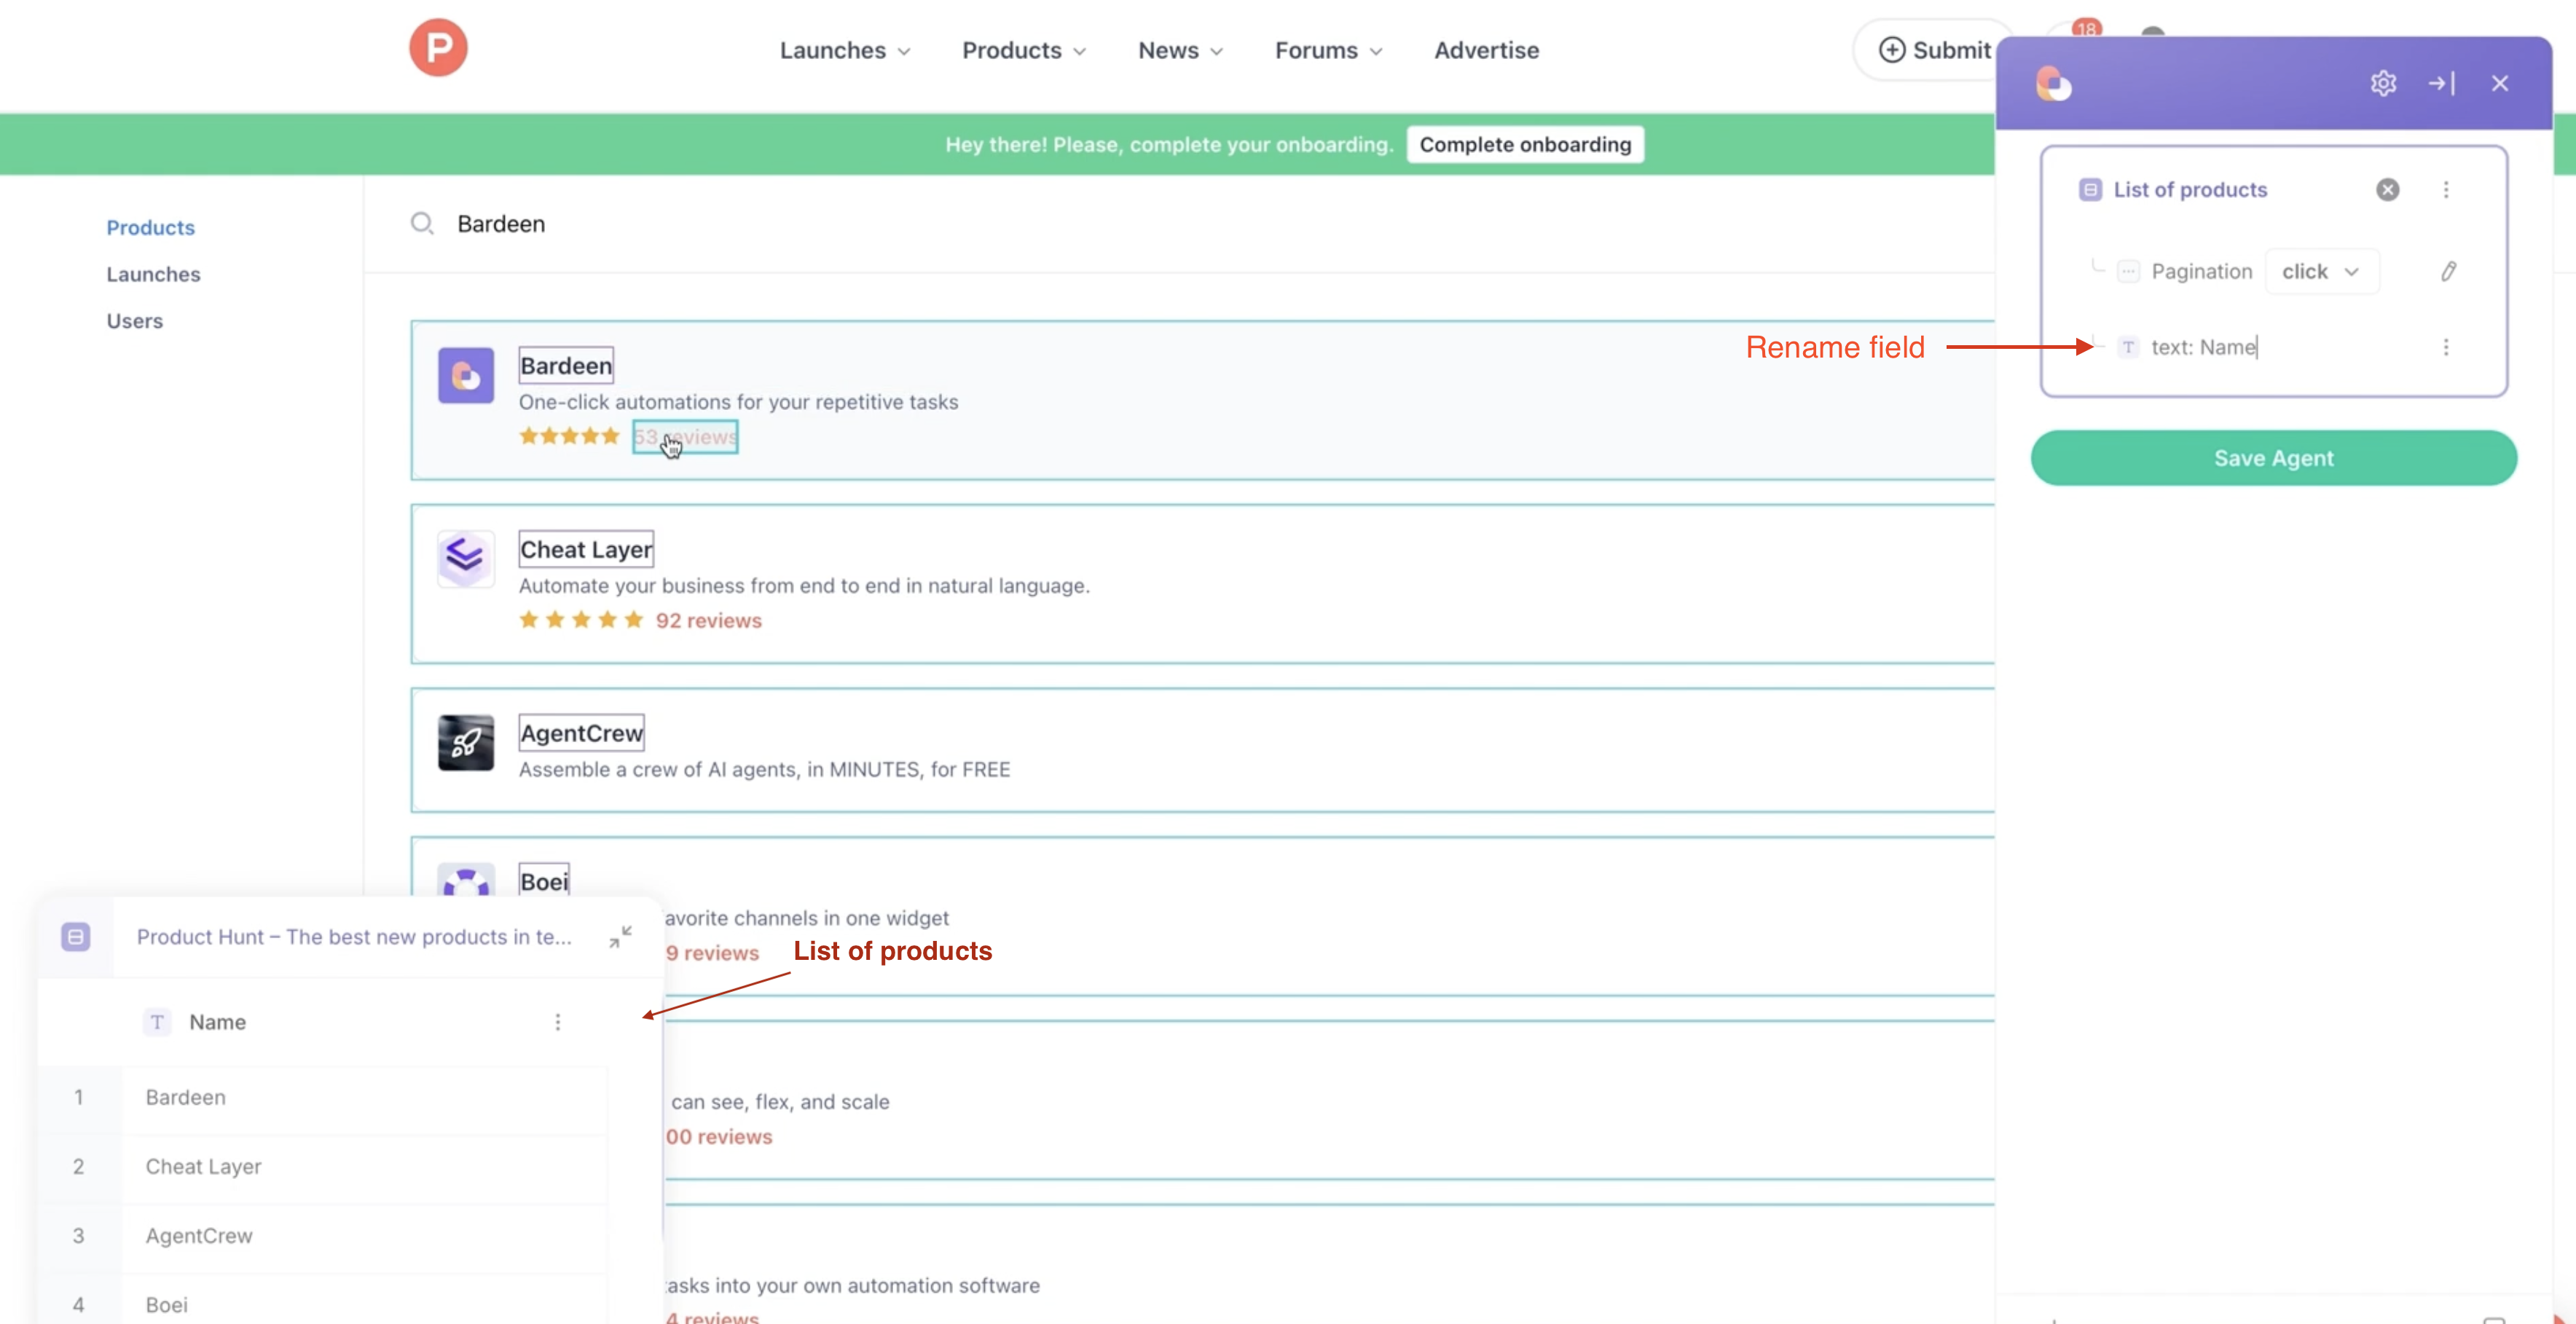Open the Pagination click dropdown
Image resolution: width=2576 pixels, height=1324 pixels.
2321,271
